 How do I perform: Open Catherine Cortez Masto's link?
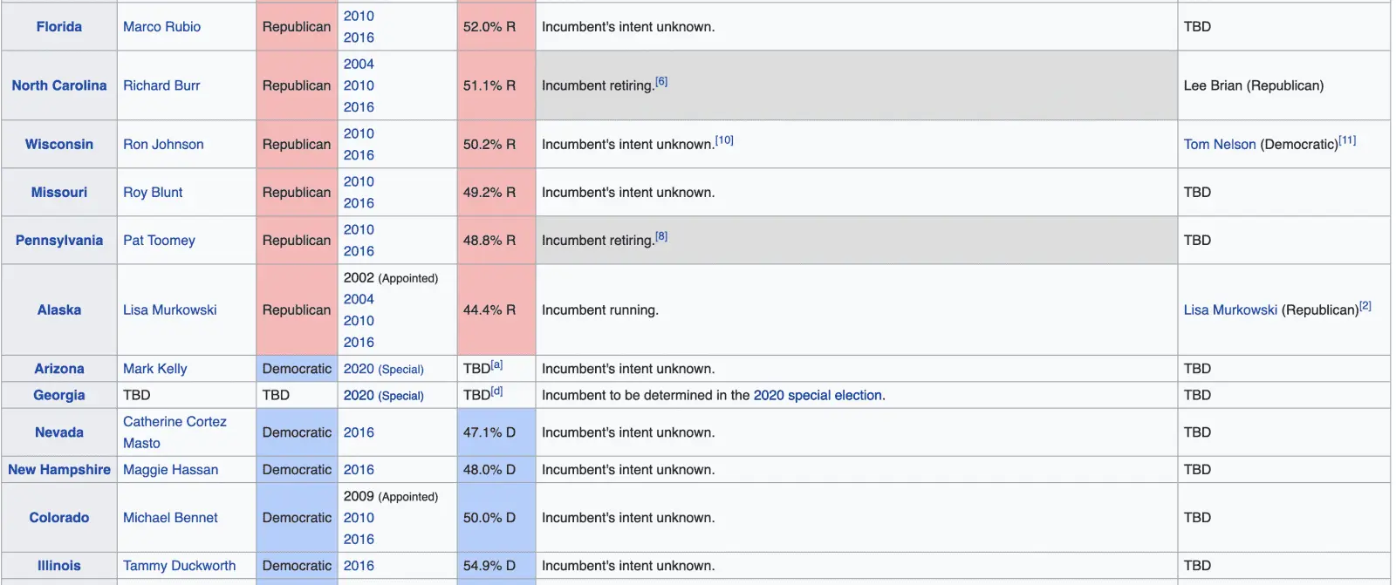[x=174, y=422]
